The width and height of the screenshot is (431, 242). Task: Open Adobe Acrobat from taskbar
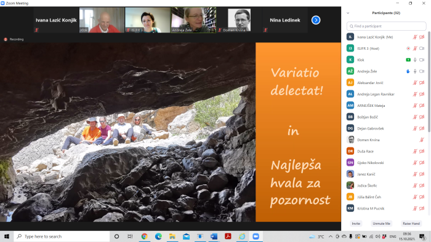(x=228, y=236)
